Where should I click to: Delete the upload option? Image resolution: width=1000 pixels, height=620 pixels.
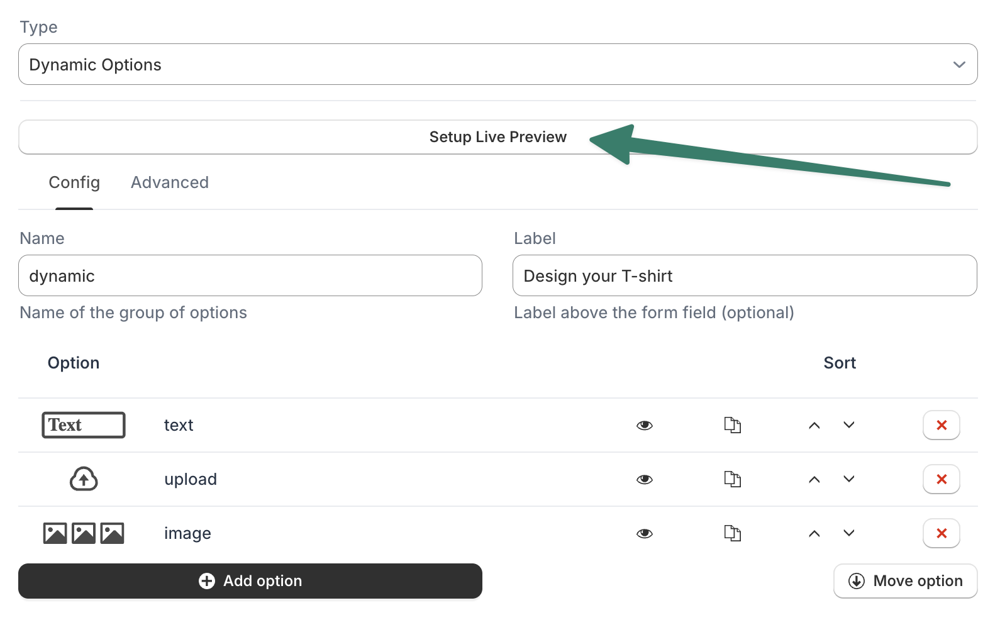[x=941, y=479]
